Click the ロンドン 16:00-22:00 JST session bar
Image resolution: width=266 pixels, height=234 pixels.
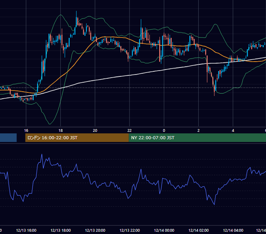point(77,138)
